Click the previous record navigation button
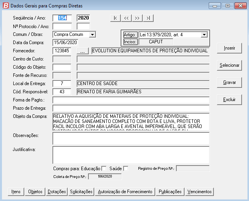 126,18
